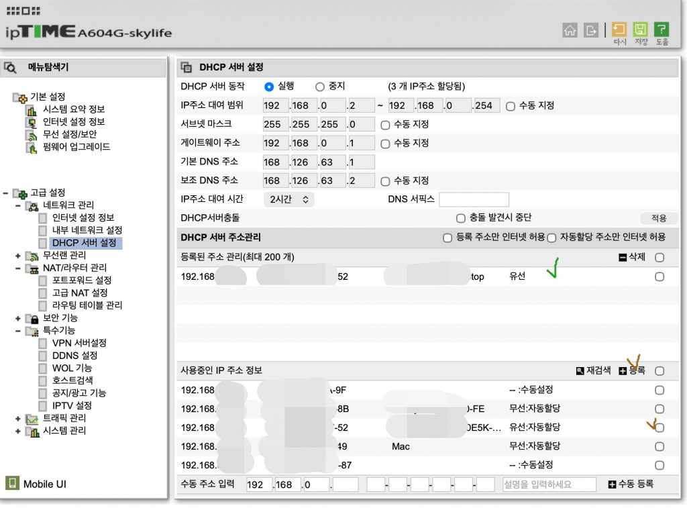Viewport: 687px width, 508px height.
Task: Open the DDNS 설정 menu item
Action: point(74,355)
